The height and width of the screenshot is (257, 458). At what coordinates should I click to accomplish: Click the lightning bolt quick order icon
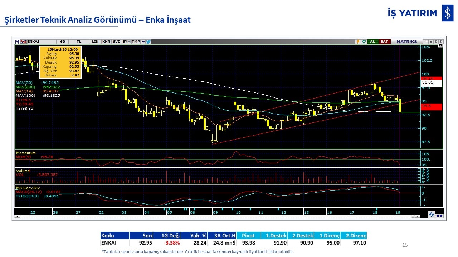pyautogui.click(x=357, y=41)
